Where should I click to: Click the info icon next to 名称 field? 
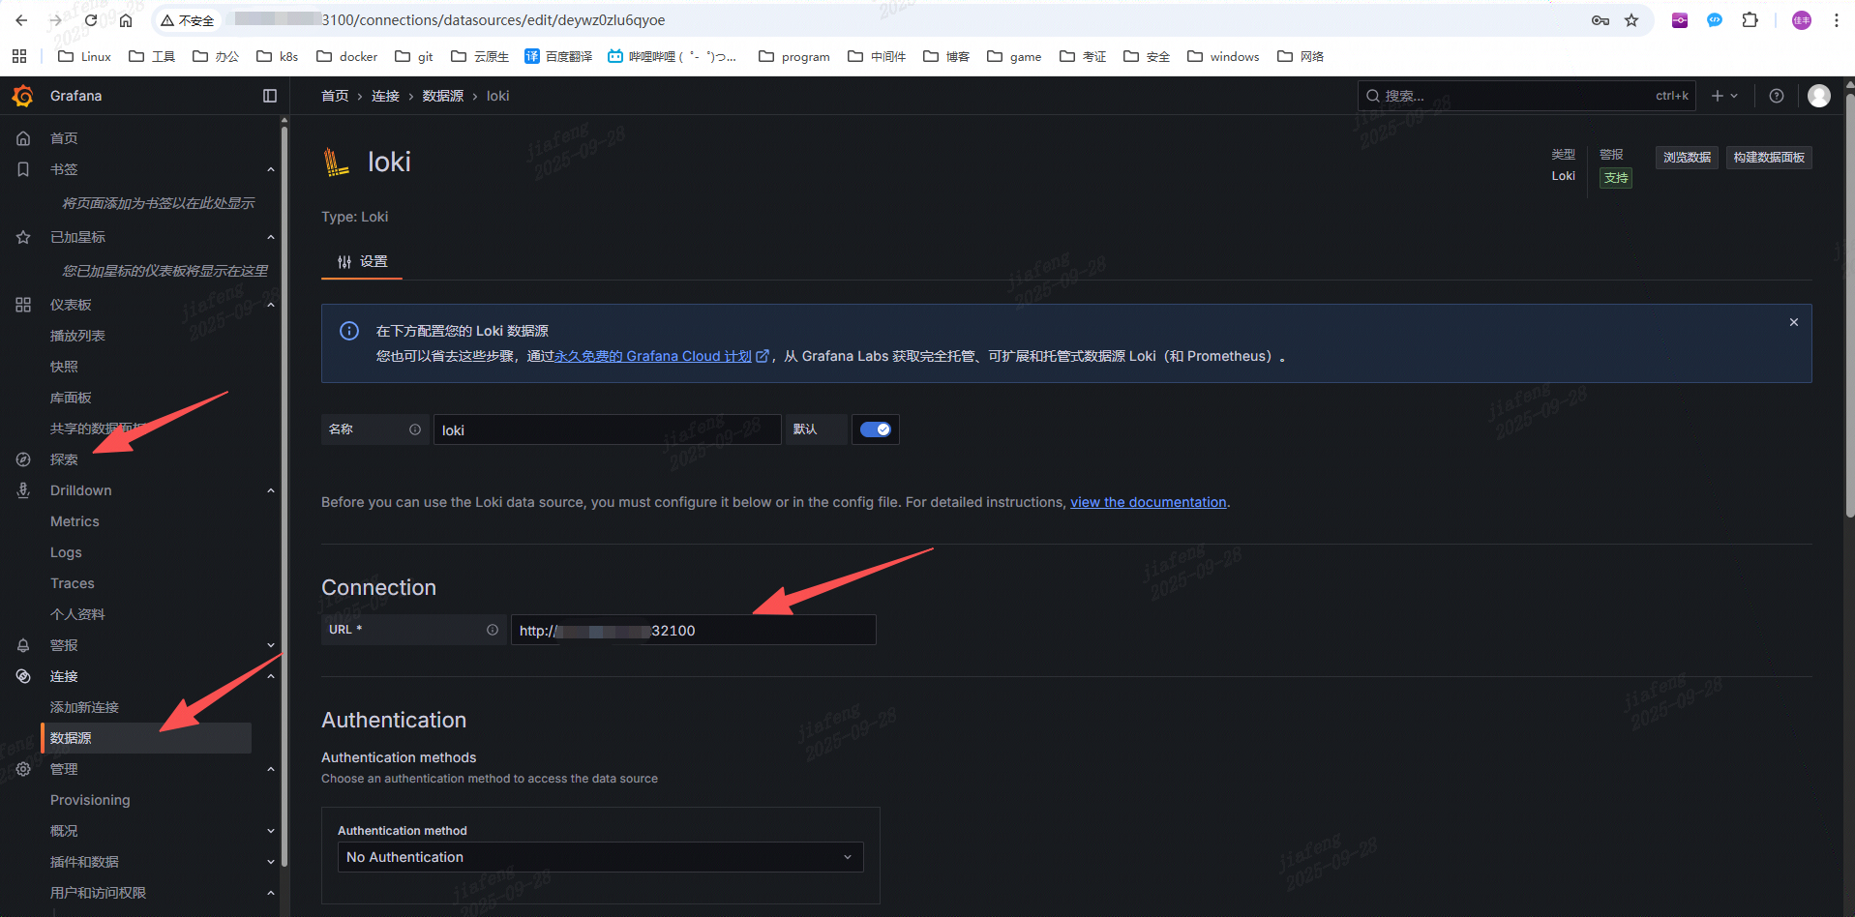pos(415,429)
